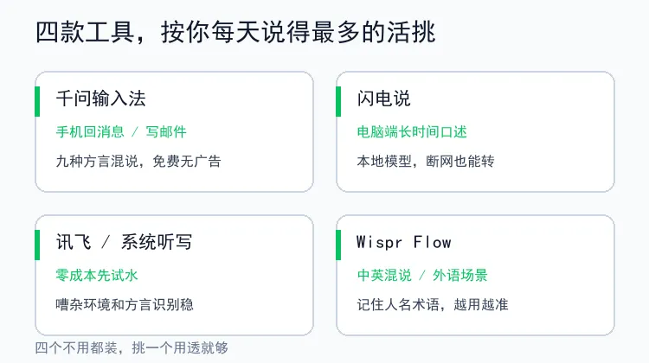Click description 本地模型，断网也能转
The image size is (649, 363).
point(426,162)
